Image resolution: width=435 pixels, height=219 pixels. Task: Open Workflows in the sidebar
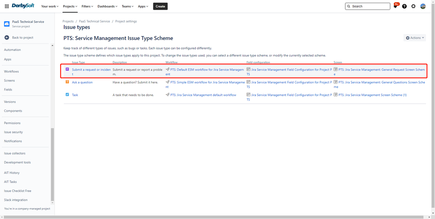click(11, 71)
